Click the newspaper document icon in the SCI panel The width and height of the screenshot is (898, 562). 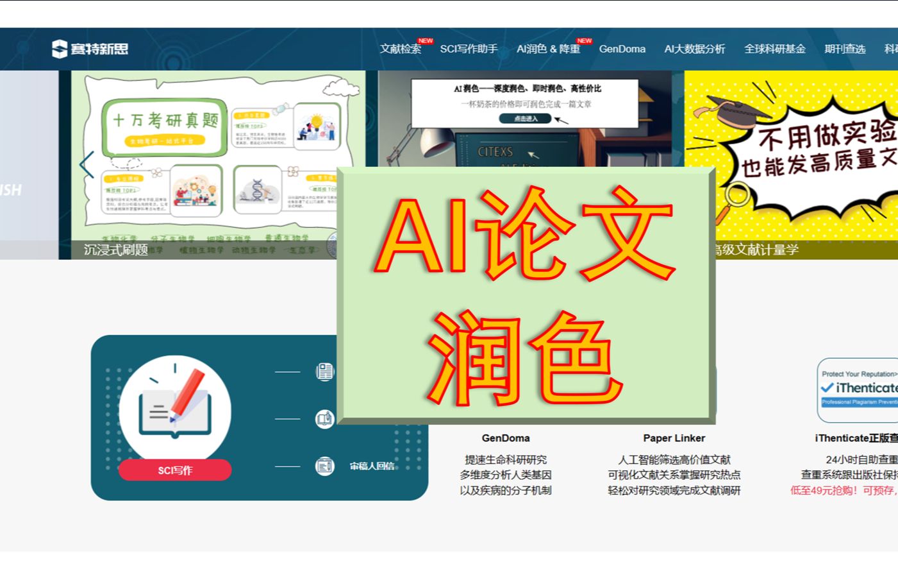(x=325, y=371)
